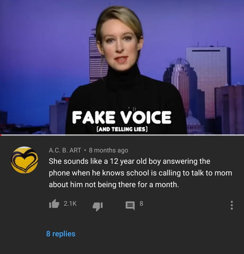Select comment line about school calling mom

[x=141, y=173]
